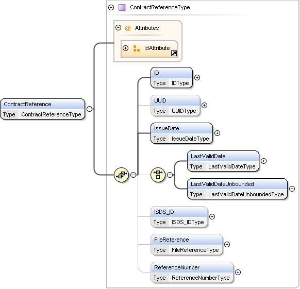The image size is (300, 289).
Task: Select the IdAttribute label
Action: [x=157, y=48]
